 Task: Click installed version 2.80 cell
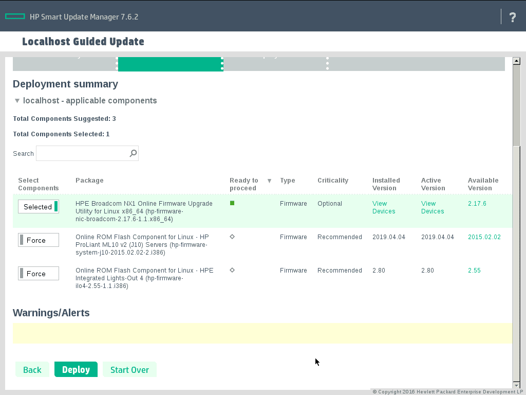pos(379,271)
